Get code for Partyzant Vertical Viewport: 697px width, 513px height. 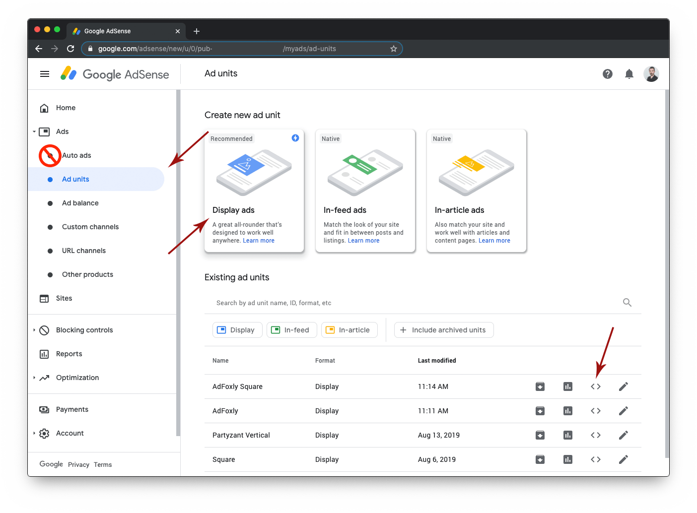pos(596,435)
